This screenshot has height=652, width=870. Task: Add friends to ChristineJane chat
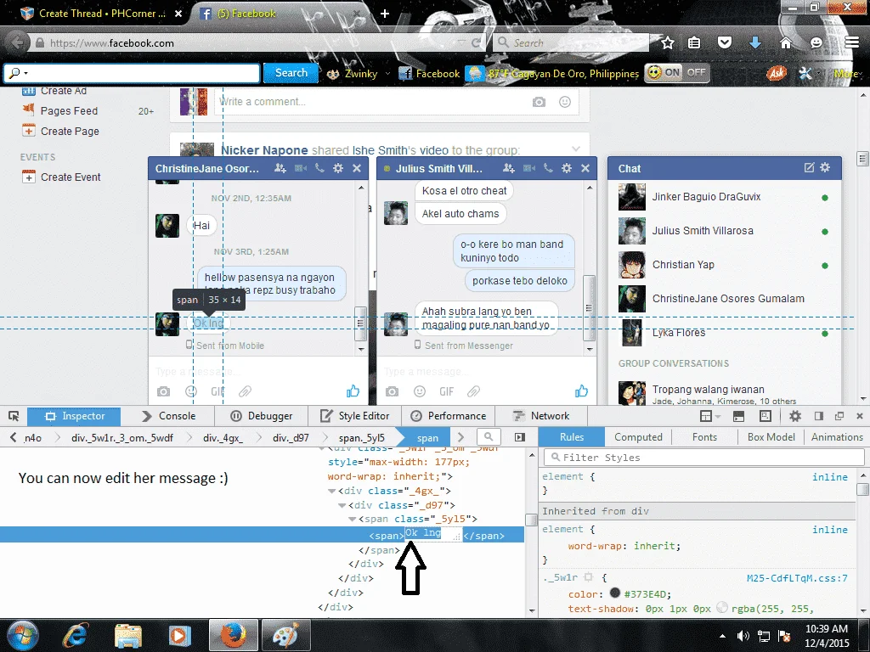tap(280, 168)
